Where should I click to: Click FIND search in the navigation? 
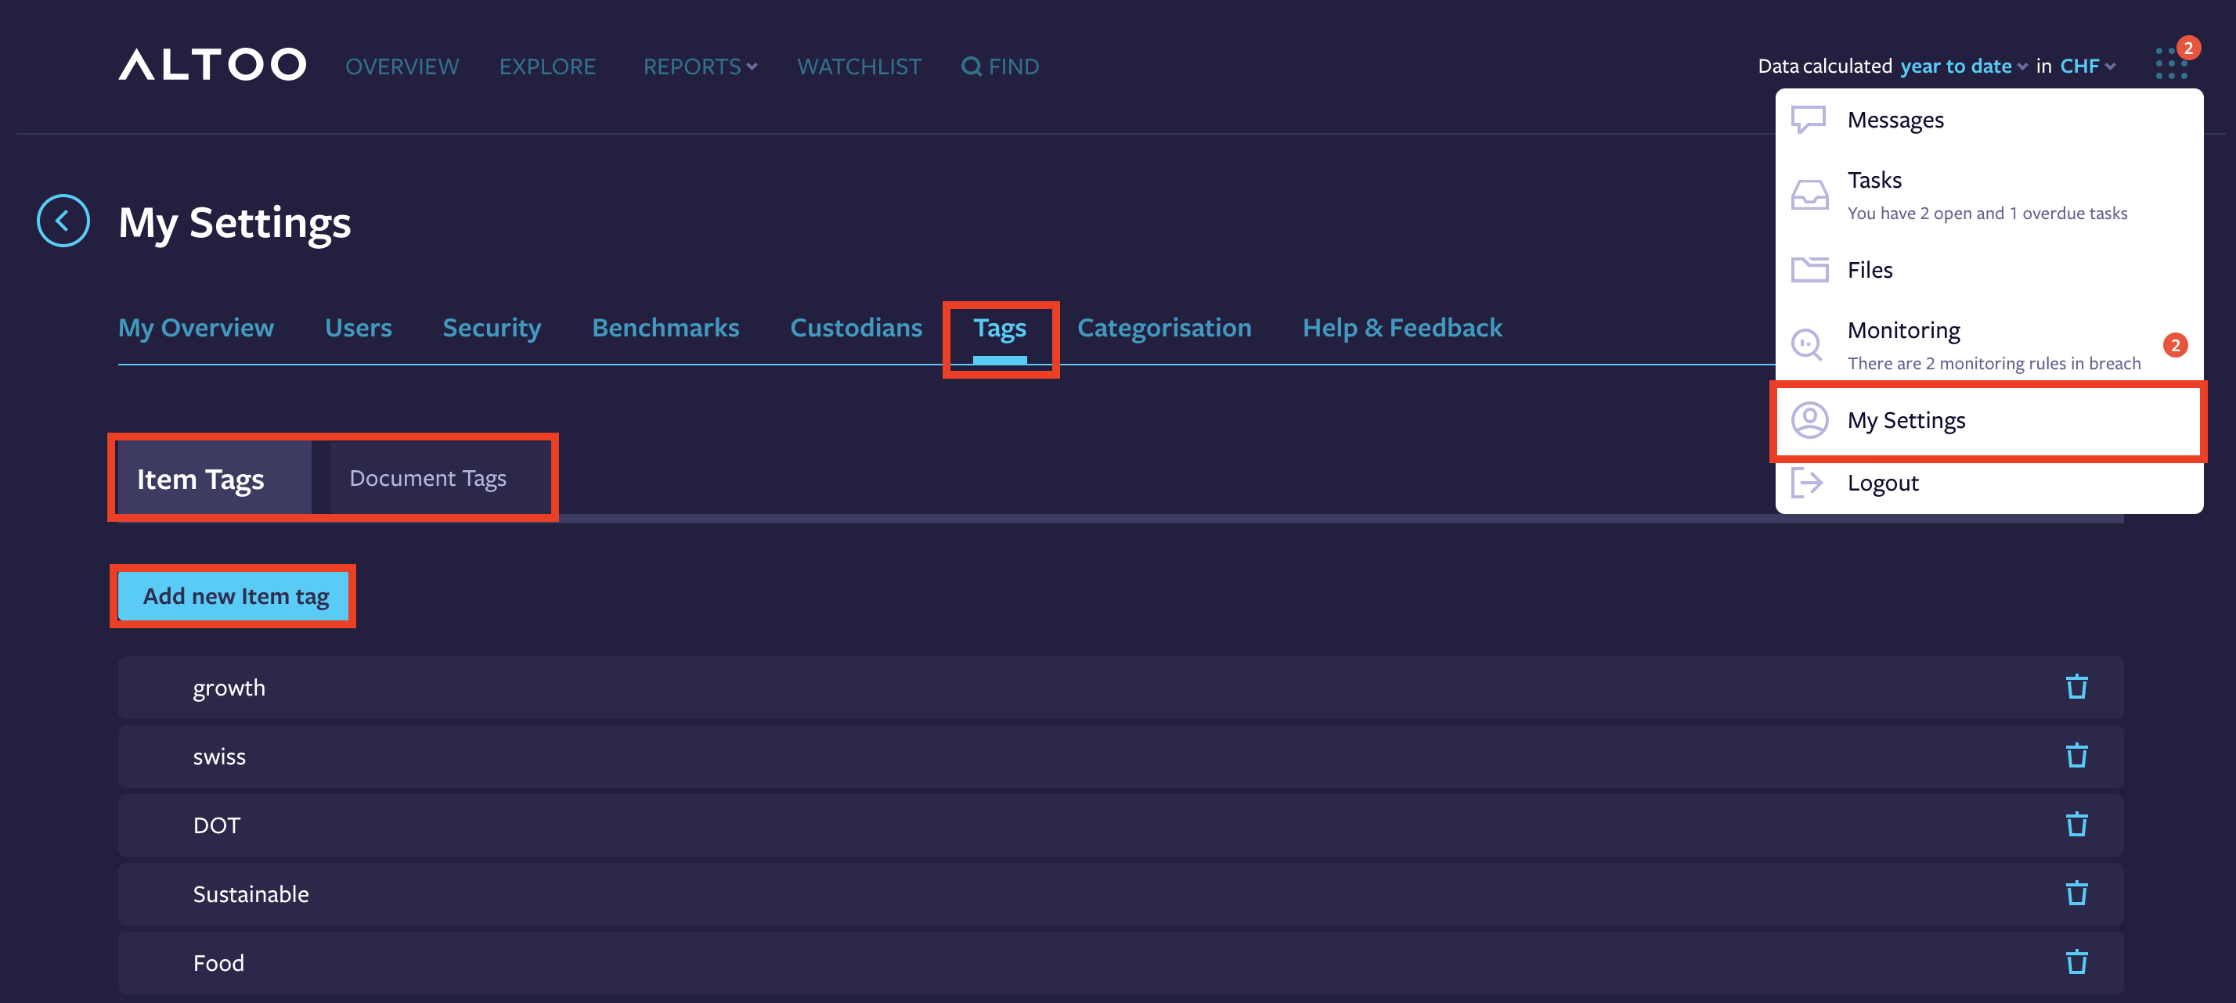tap(1000, 66)
